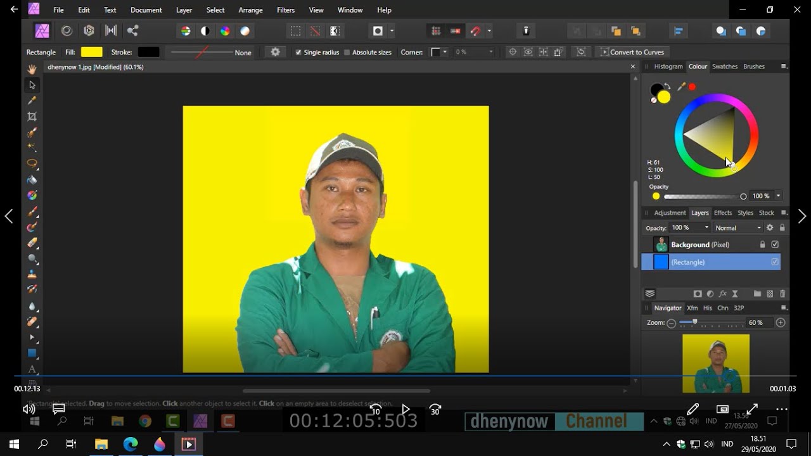
Task: Open the Layers panel options menu
Action: click(x=784, y=213)
